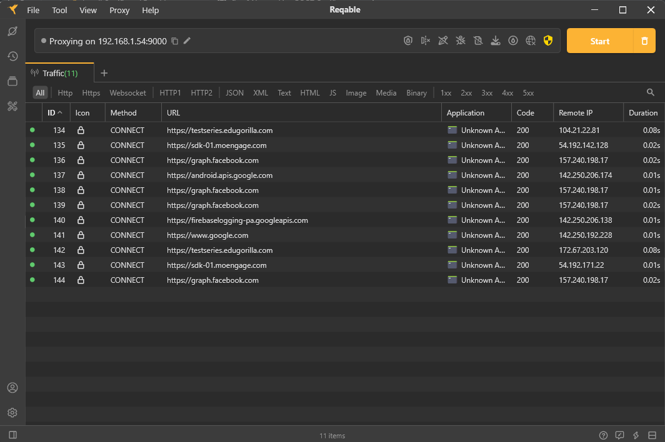This screenshot has height=442, width=665.
Task: Open the History panel from the sidebar
Action: coord(12,56)
